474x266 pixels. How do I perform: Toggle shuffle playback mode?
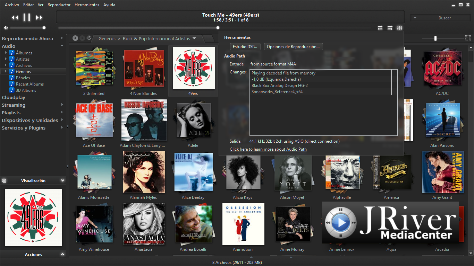click(390, 28)
